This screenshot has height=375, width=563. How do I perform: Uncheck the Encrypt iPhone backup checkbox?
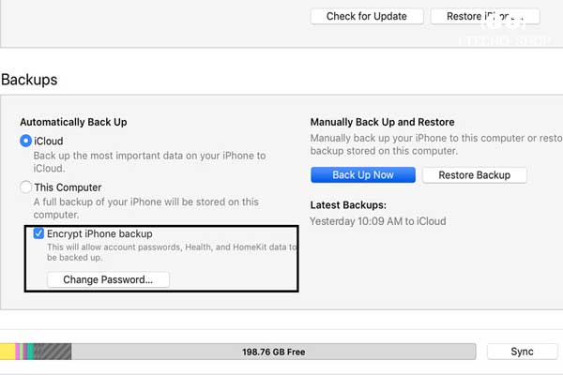(x=38, y=233)
